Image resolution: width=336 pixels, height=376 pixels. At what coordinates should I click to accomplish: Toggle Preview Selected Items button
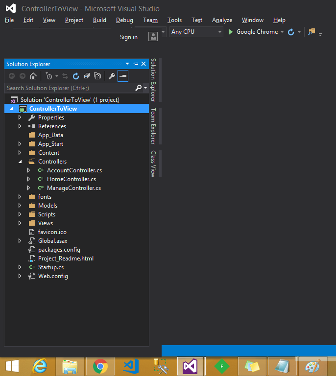point(123,76)
